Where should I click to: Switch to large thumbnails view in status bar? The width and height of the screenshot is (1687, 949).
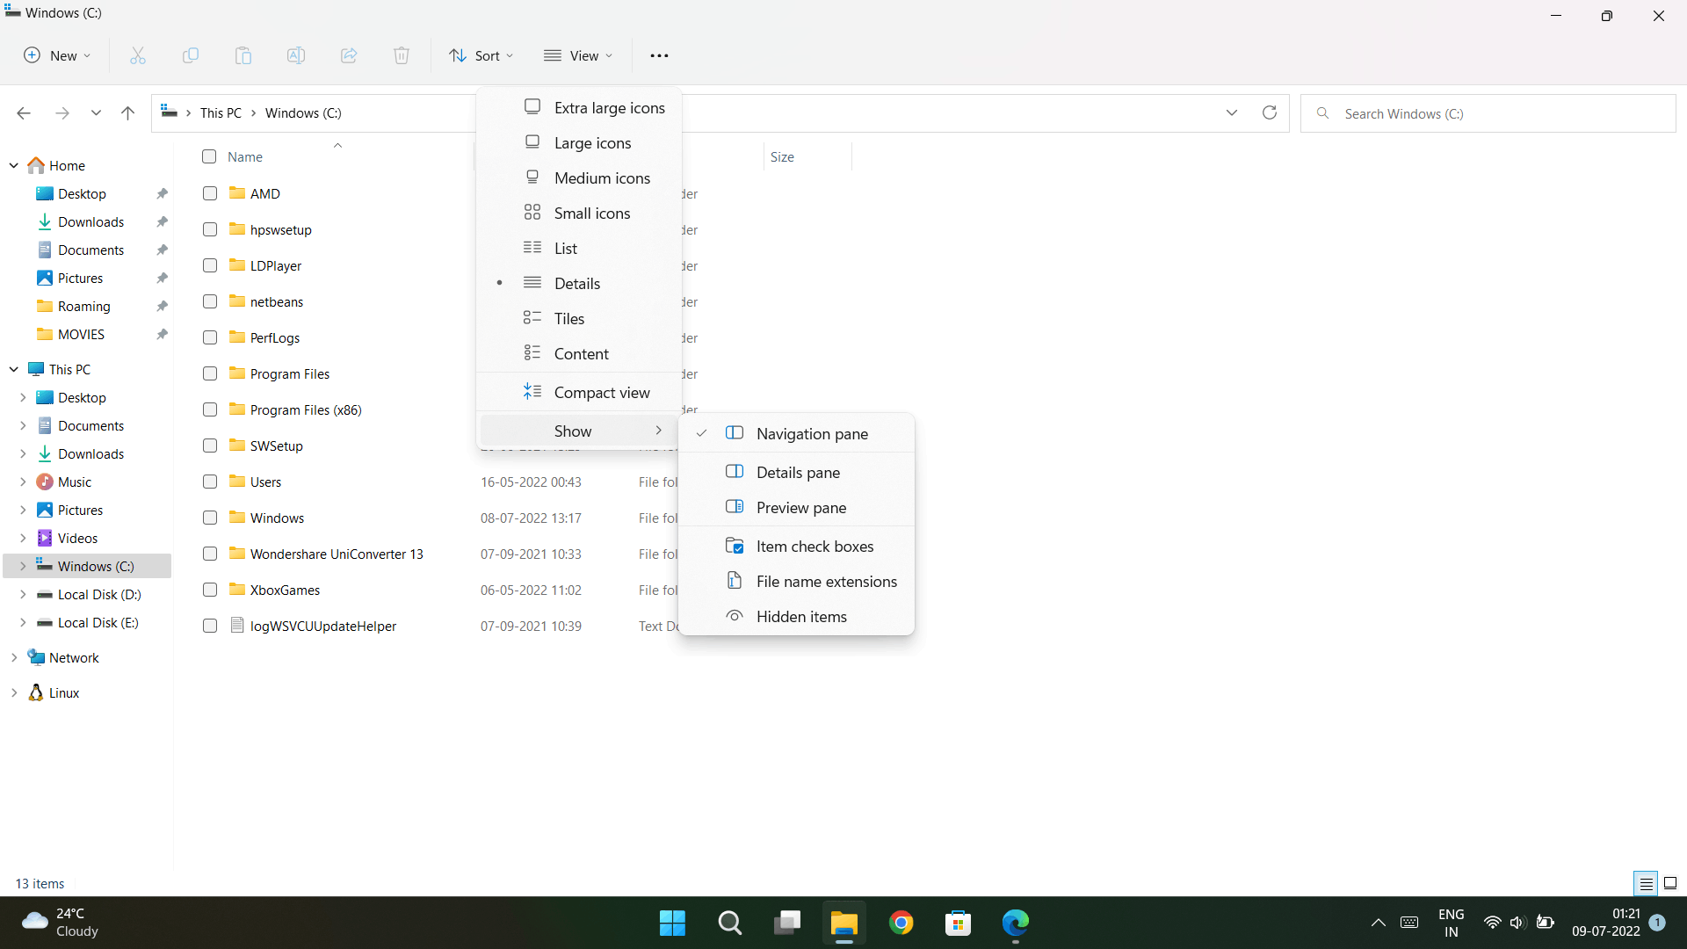(1670, 883)
